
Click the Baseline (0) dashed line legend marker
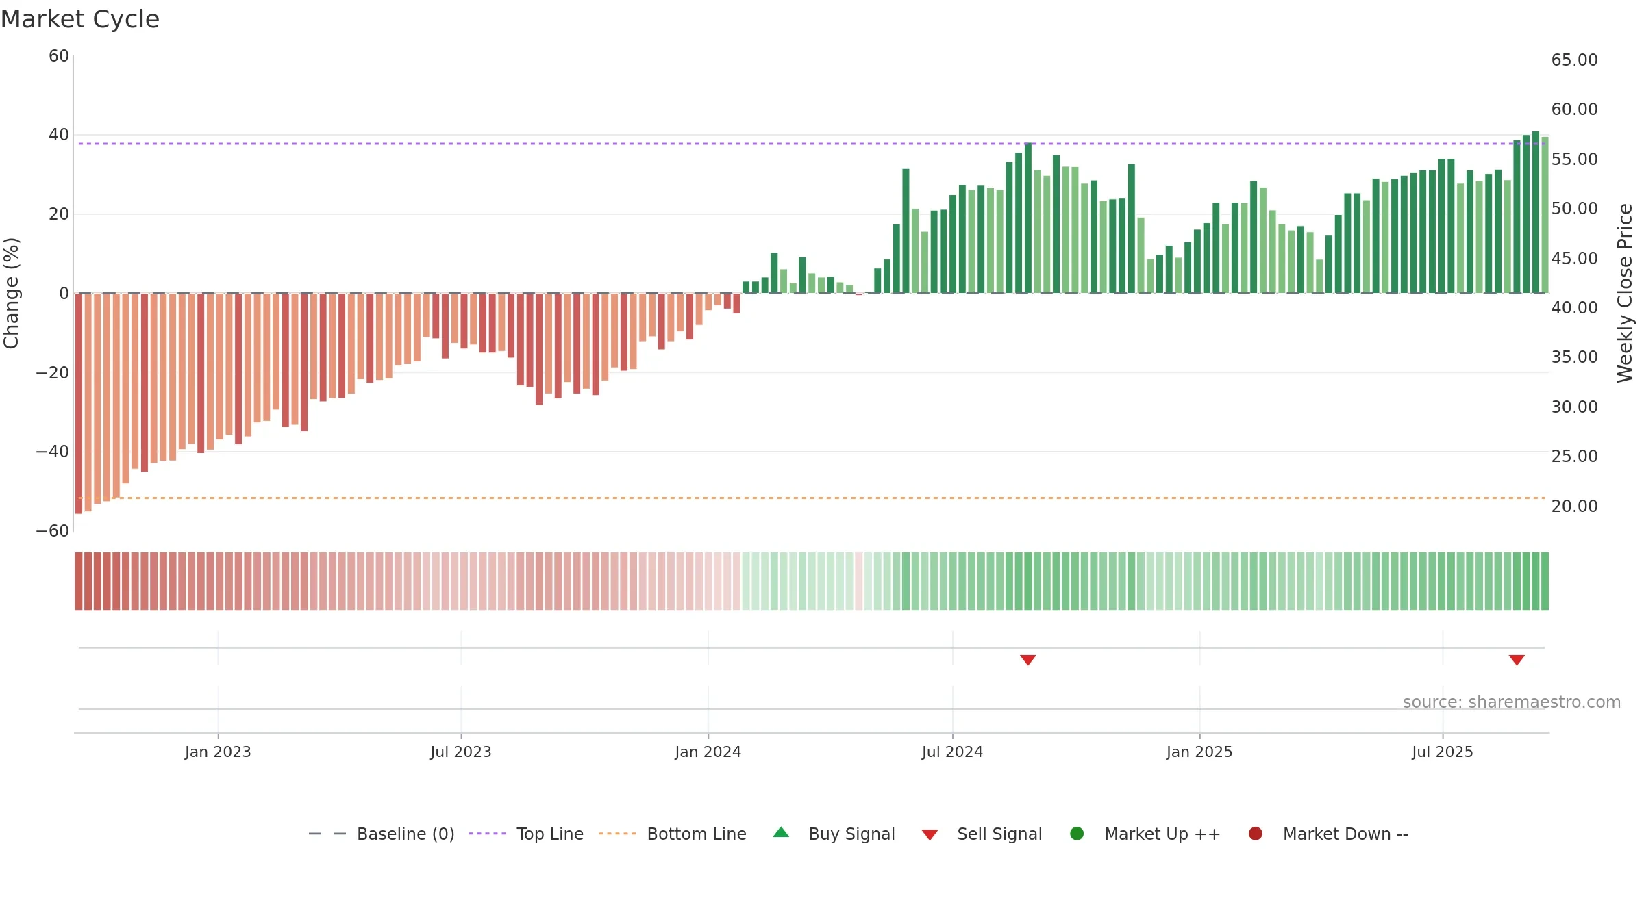pyautogui.click(x=327, y=834)
